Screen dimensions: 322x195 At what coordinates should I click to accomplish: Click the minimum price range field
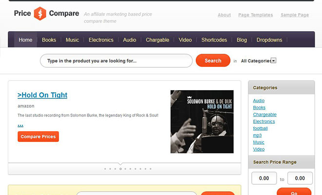(x=264, y=178)
